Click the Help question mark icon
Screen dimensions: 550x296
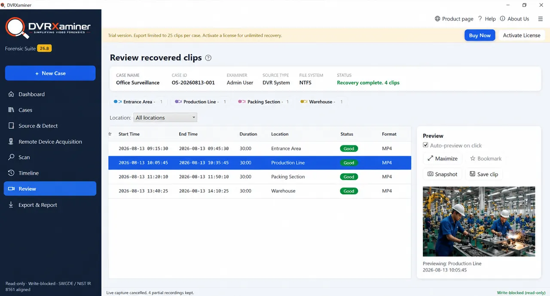(480, 19)
